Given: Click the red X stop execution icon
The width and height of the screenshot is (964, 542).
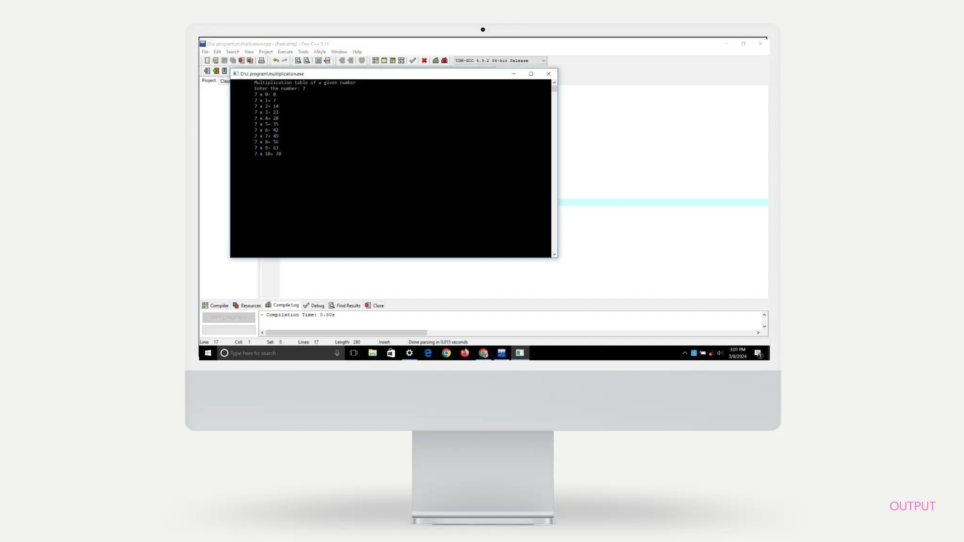Looking at the screenshot, I should [424, 61].
